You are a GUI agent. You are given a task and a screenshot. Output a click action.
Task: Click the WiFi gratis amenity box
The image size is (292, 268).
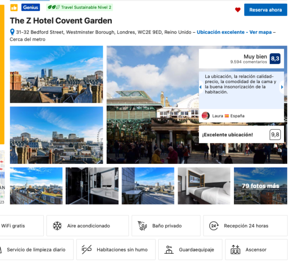click(x=21, y=226)
